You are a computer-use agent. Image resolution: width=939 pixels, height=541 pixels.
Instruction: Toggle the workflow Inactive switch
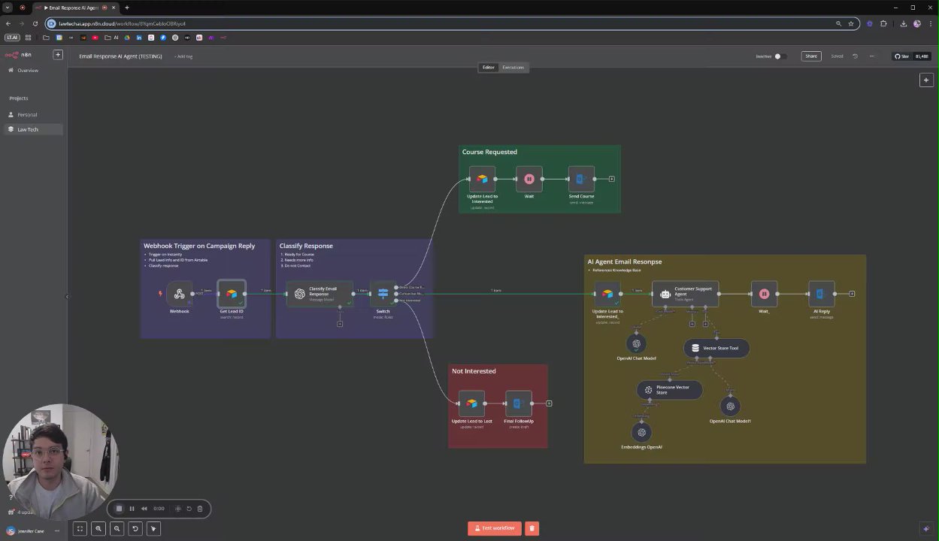tap(780, 56)
